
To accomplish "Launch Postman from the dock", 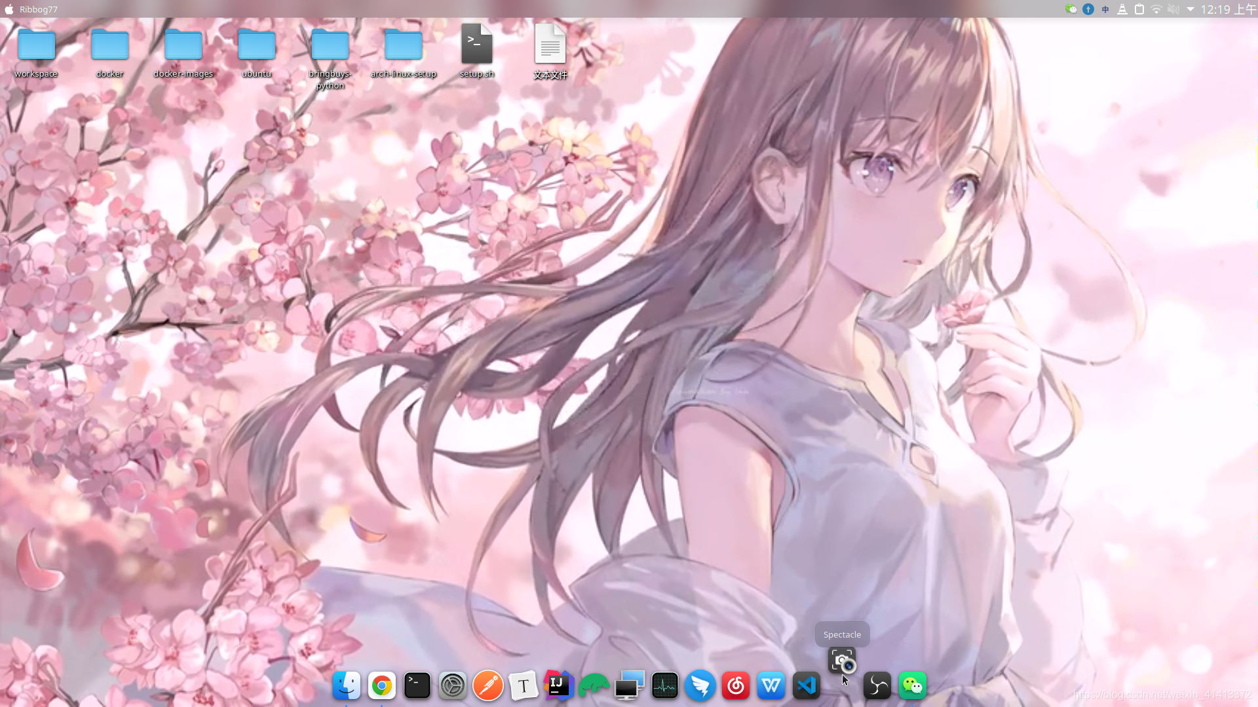I will coord(487,685).
